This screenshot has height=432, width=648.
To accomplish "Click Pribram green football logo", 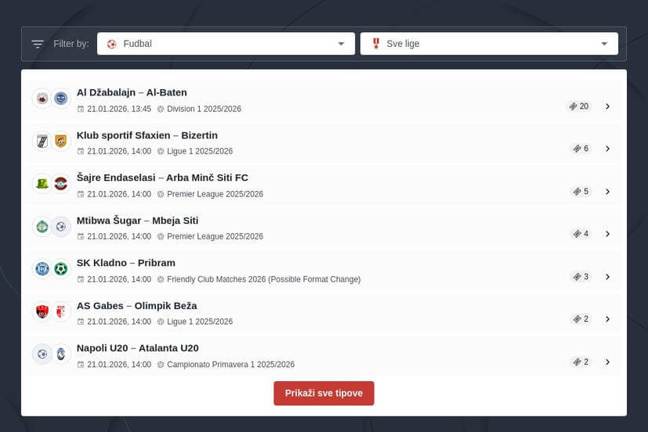I will [61, 269].
